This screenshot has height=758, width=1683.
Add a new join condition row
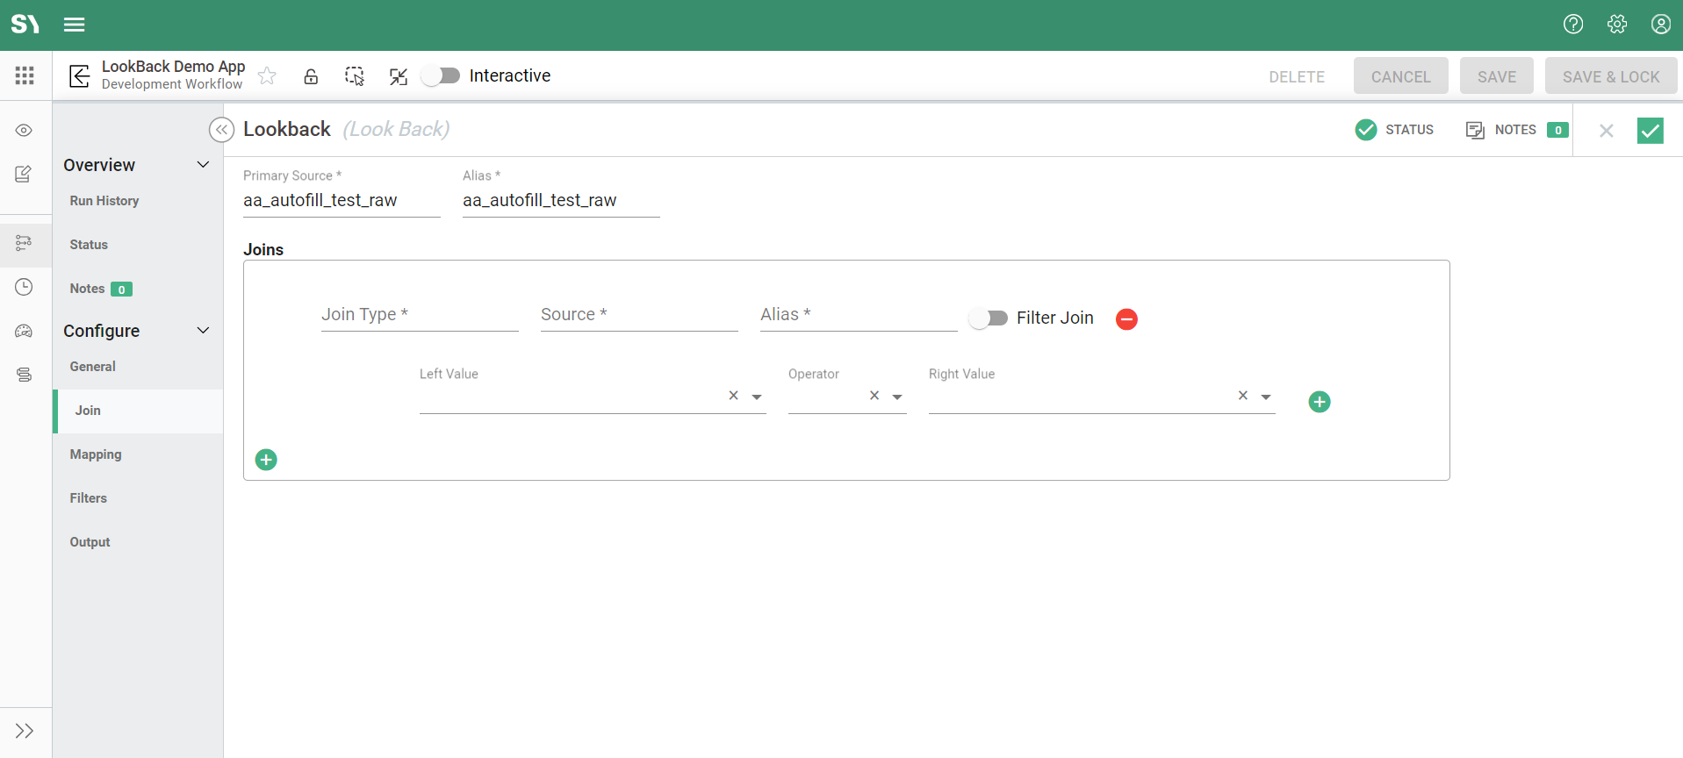[1319, 402]
